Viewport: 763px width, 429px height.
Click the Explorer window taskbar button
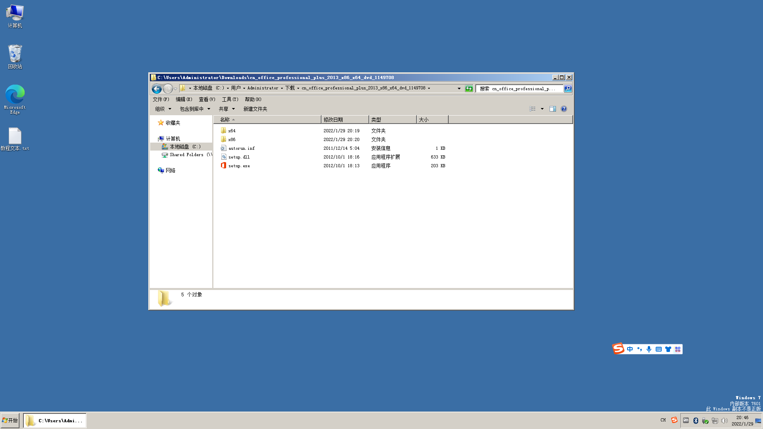(55, 421)
